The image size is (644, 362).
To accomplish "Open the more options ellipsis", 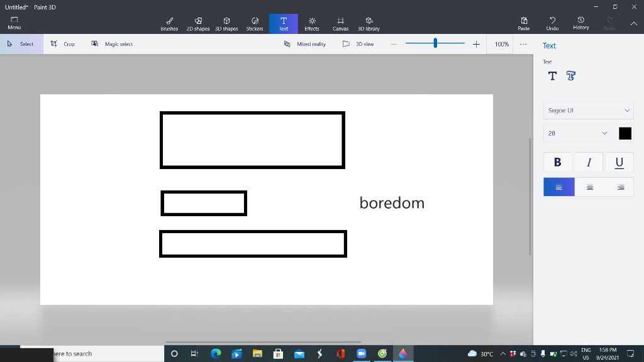I will tap(523, 44).
